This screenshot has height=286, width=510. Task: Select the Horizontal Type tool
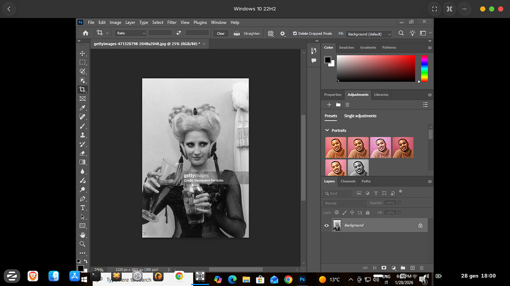[82, 208]
